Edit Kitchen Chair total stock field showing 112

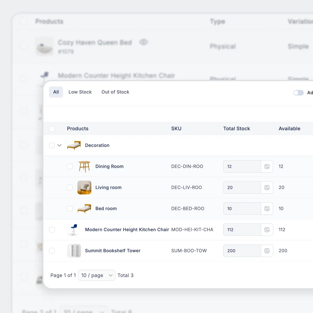242,230
